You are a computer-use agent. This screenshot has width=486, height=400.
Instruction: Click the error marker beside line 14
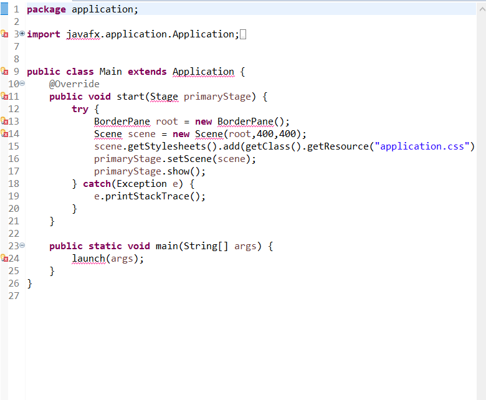coord(4,133)
